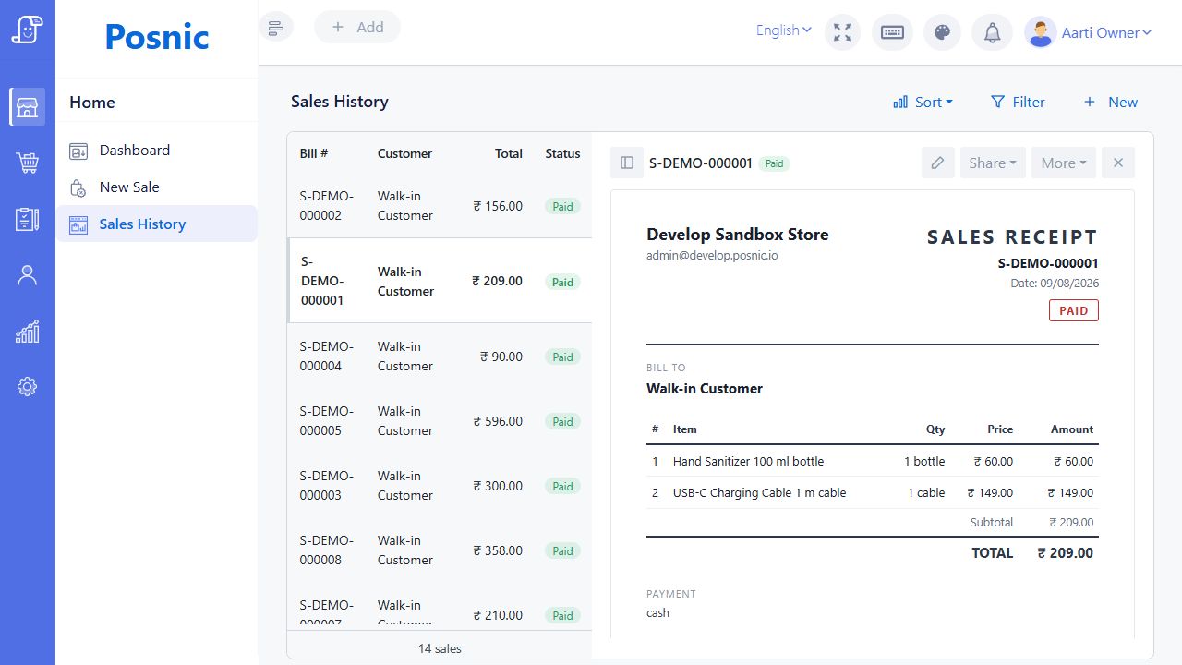The image size is (1182, 665).
Task: Click the Add button in top bar
Action: (x=357, y=27)
